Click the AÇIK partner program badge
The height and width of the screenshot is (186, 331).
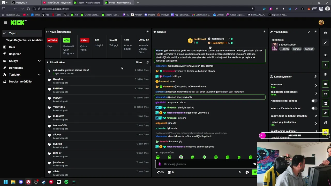[67, 40]
